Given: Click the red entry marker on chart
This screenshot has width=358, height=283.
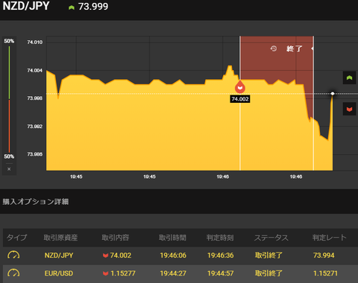Looking at the screenshot, I should click(x=240, y=87).
